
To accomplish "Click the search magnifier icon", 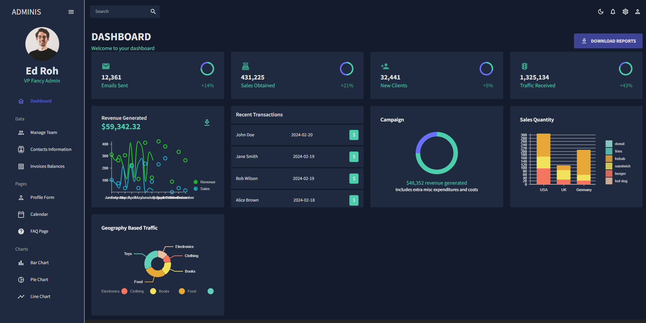I will 153,11.
